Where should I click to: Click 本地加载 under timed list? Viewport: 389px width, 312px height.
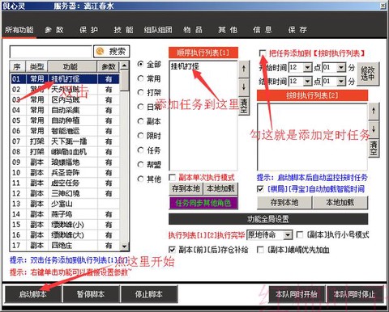tap(340, 202)
